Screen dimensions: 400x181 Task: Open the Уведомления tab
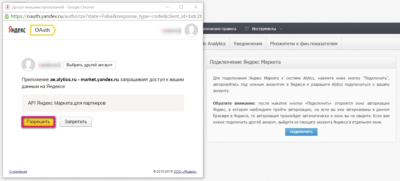point(248,44)
